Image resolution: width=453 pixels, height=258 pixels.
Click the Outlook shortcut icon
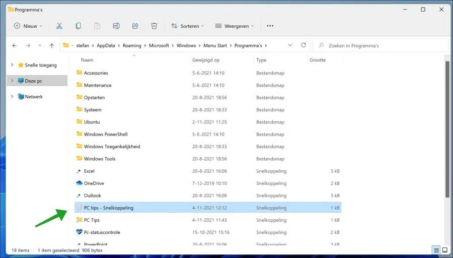pyautogui.click(x=79, y=196)
